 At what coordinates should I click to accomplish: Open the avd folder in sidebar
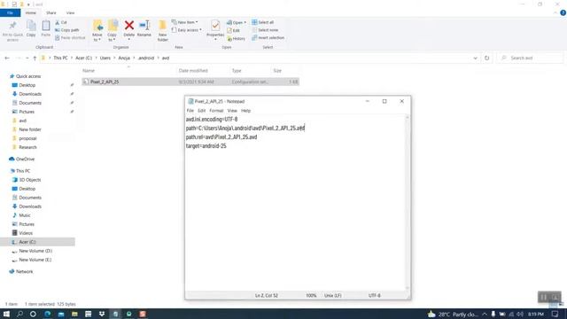click(x=22, y=121)
